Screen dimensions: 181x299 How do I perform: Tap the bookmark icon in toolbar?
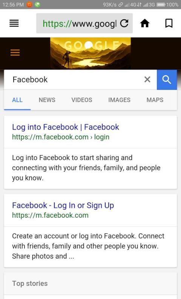click(x=169, y=23)
